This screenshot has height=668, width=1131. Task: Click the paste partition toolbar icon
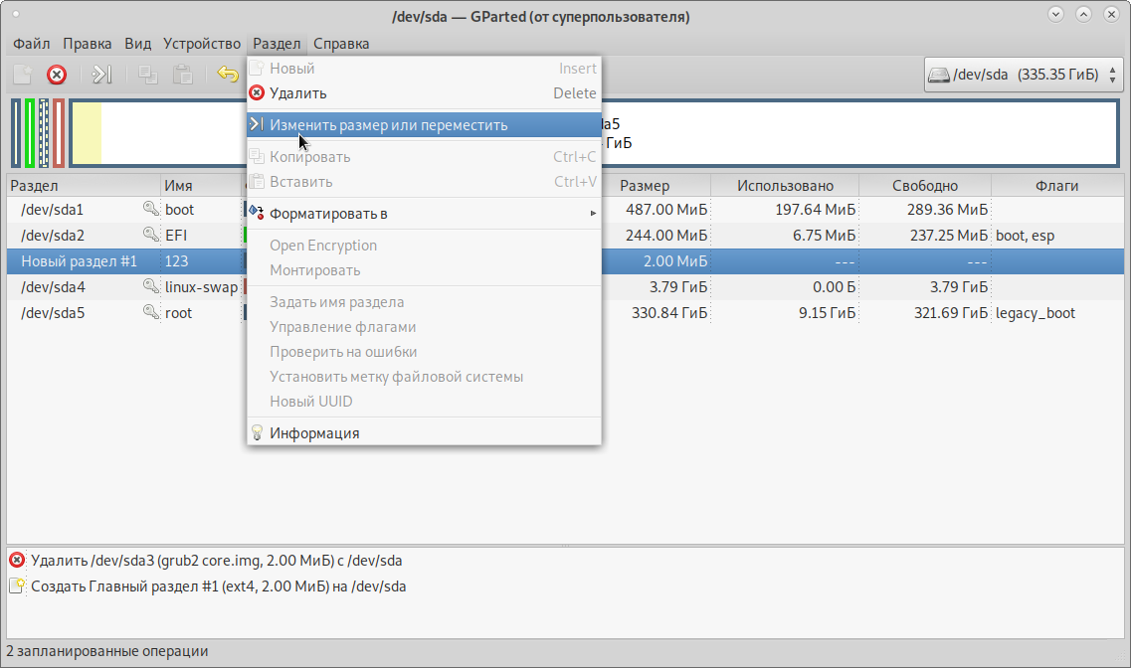click(182, 75)
